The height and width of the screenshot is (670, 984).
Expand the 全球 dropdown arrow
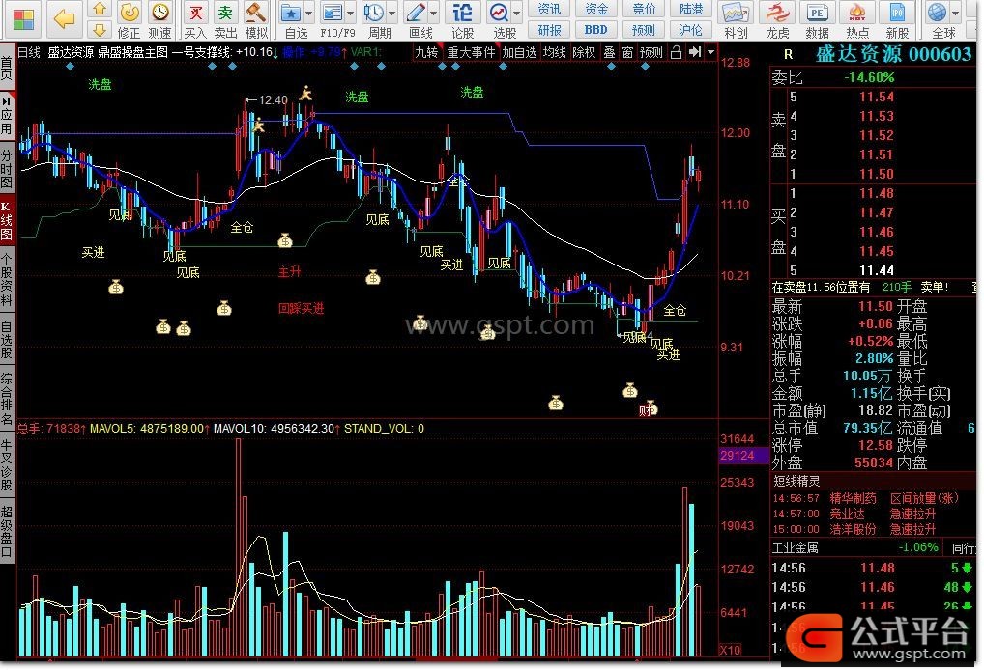954,13
